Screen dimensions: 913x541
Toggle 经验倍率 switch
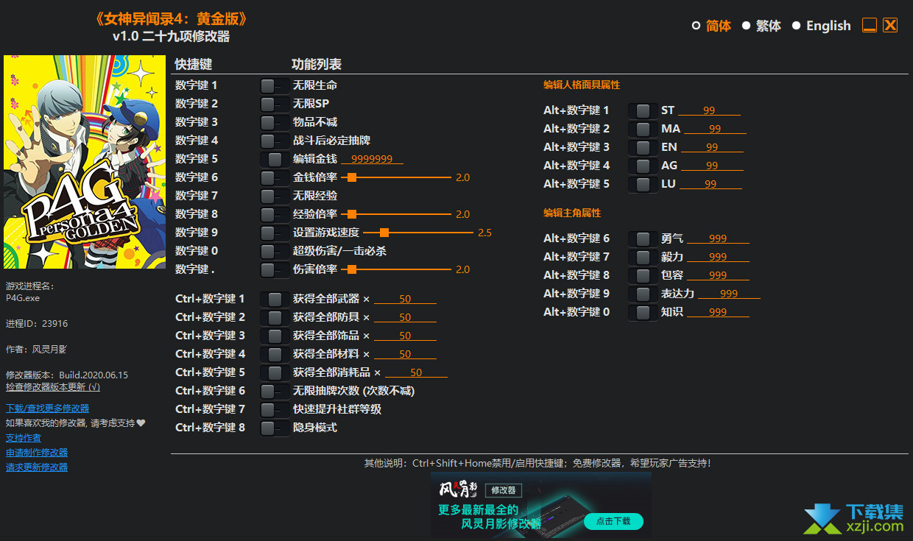pos(275,214)
